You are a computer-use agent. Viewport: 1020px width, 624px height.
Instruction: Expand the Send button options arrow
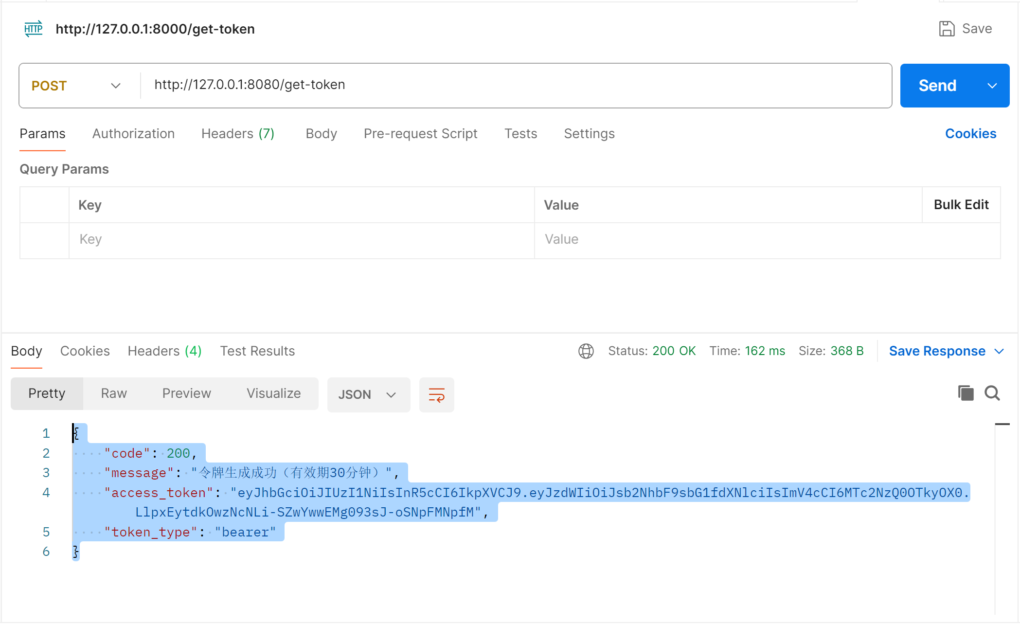(x=992, y=86)
